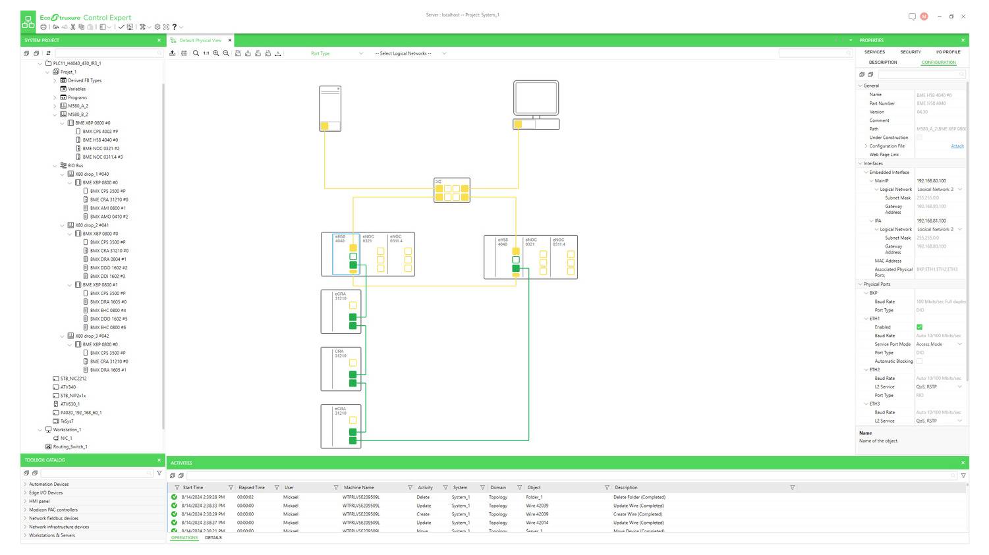The width and height of the screenshot is (989, 555).
Task: Click the Copy icon in the toolbar
Action: [x=82, y=28]
